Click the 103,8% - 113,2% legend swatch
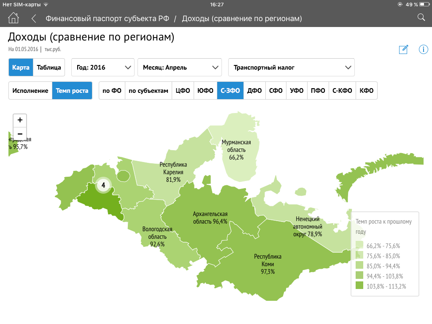This screenshot has height=324, width=432. tap(359, 286)
